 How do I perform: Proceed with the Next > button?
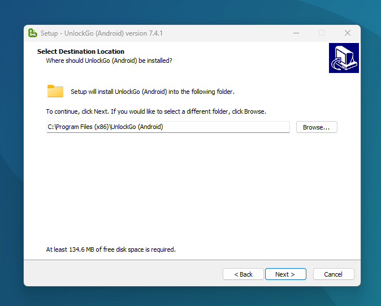(x=285, y=274)
